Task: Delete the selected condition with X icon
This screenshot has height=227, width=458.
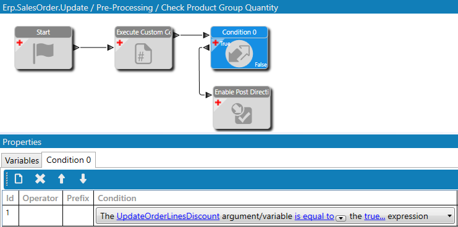Action: pyautogui.click(x=40, y=179)
